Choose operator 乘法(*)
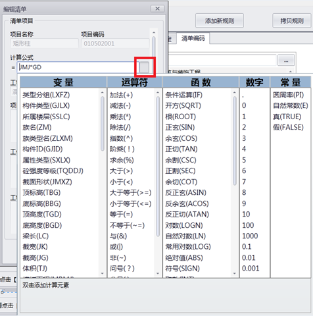Viewport: 313px width, 316px height. [120, 117]
